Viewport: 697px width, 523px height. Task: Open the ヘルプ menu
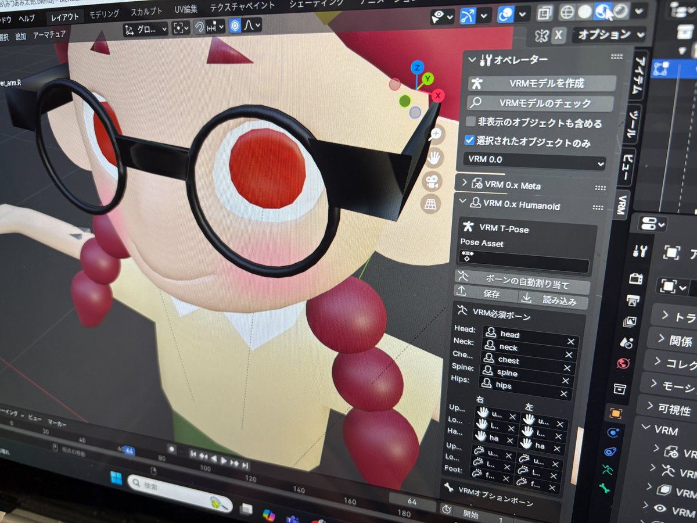(x=27, y=19)
